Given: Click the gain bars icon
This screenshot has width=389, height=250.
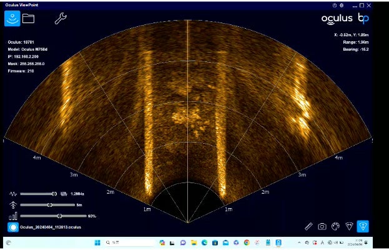Looking at the screenshot, I should tap(13, 216).
